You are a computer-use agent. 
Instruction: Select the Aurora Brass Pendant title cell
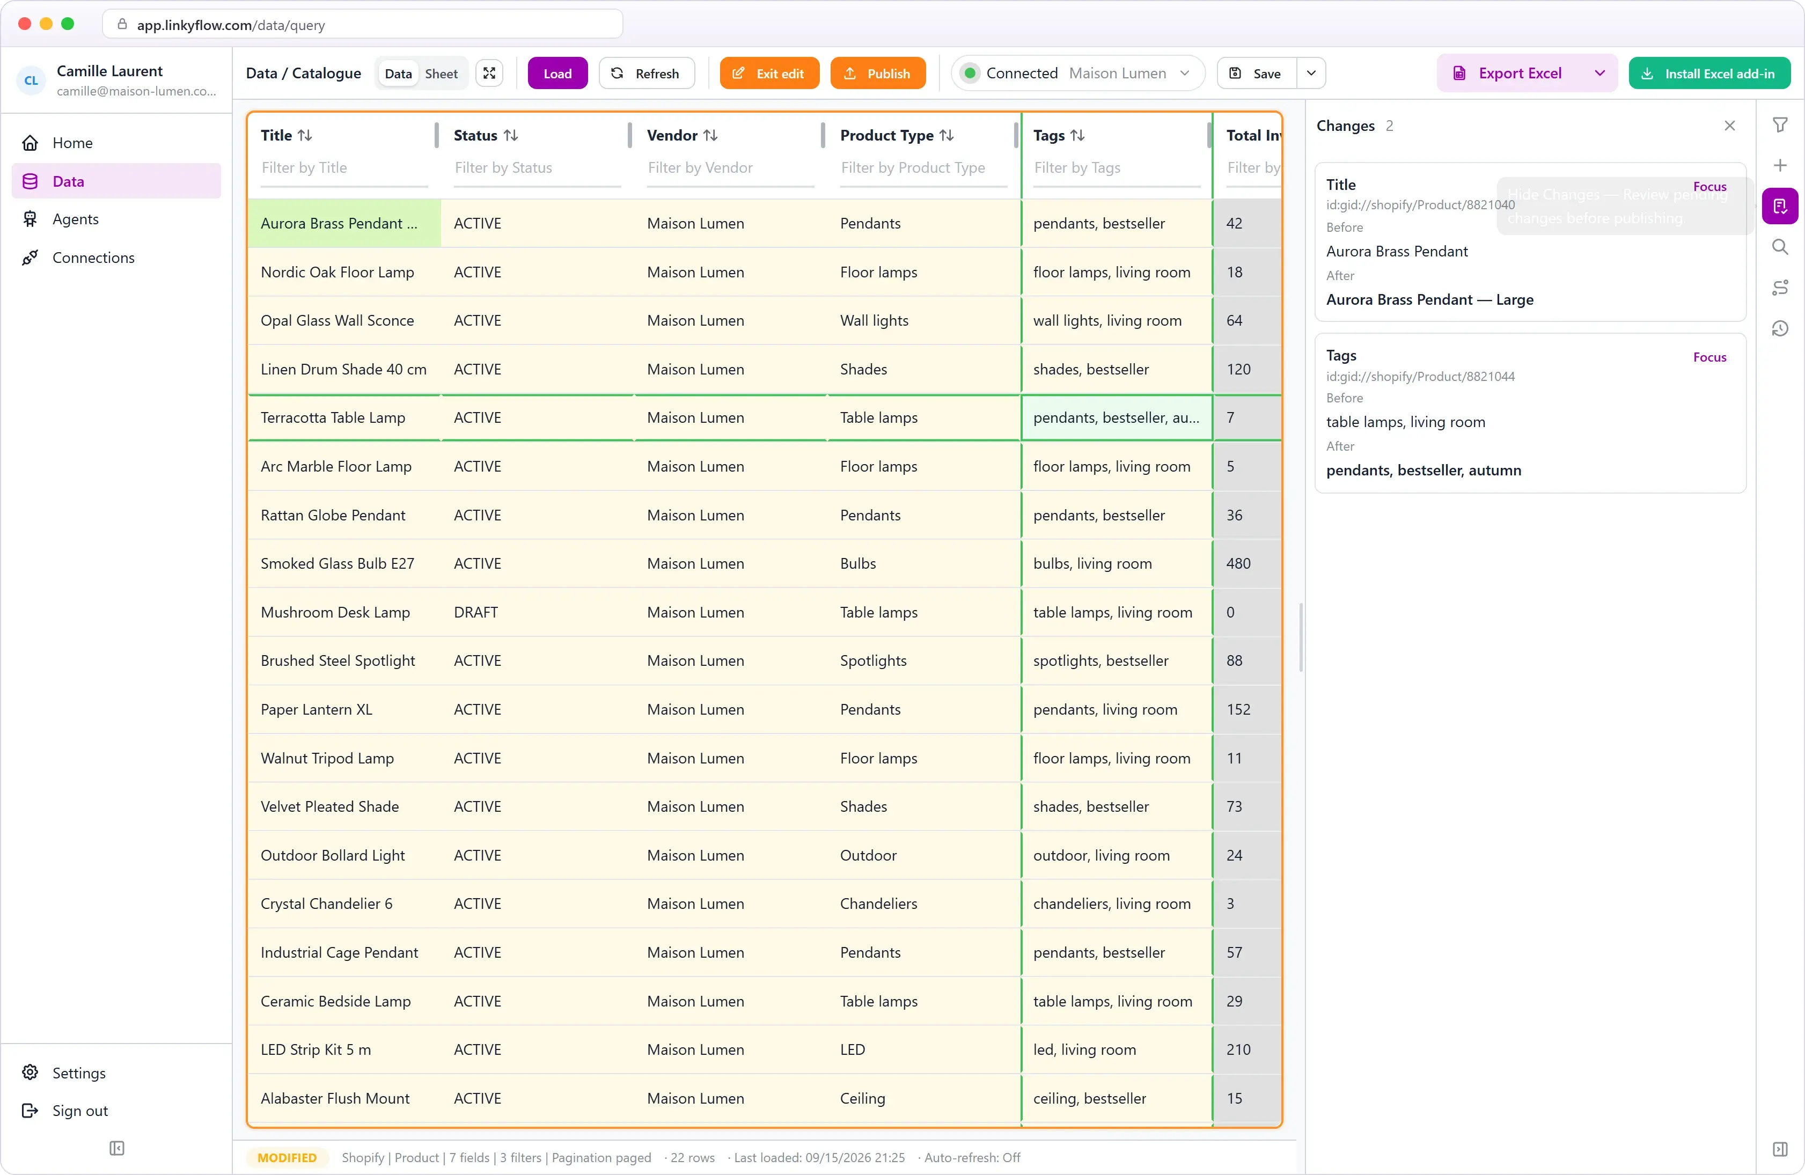(344, 224)
